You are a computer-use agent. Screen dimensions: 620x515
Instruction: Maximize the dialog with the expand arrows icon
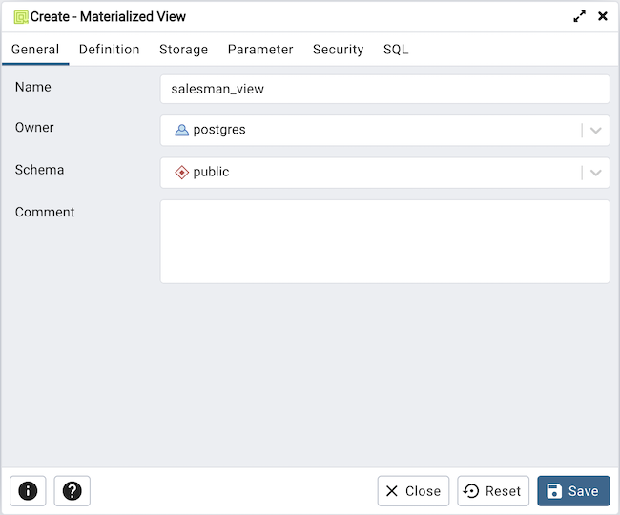(579, 16)
